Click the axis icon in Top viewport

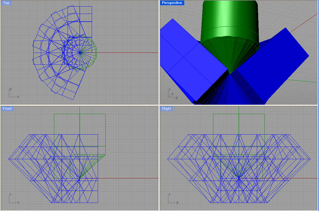point(14,93)
